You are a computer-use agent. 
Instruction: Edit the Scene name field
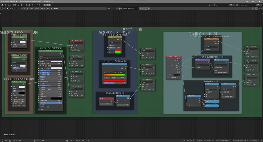coord(221,5)
